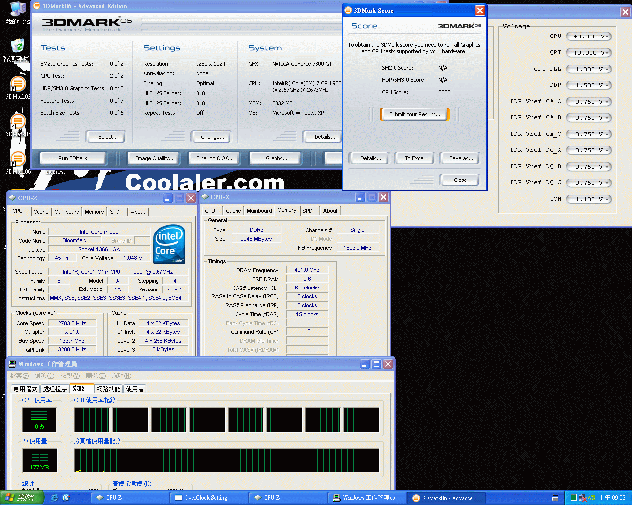Minimize the CPU-Z window showing the Memory tab
The width and height of the screenshot is (632, 505).
coord(360,197)
